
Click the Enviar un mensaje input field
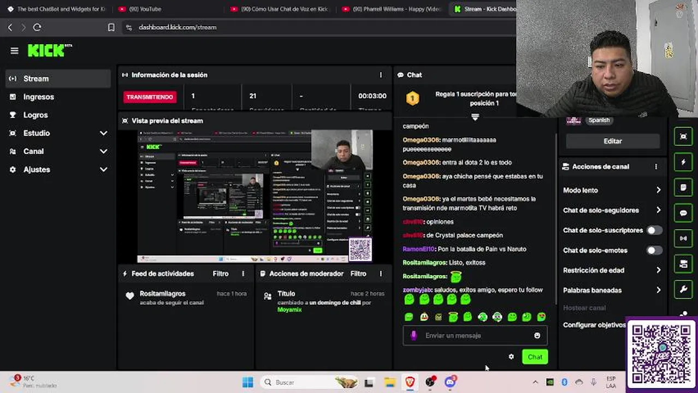(475, 336)
